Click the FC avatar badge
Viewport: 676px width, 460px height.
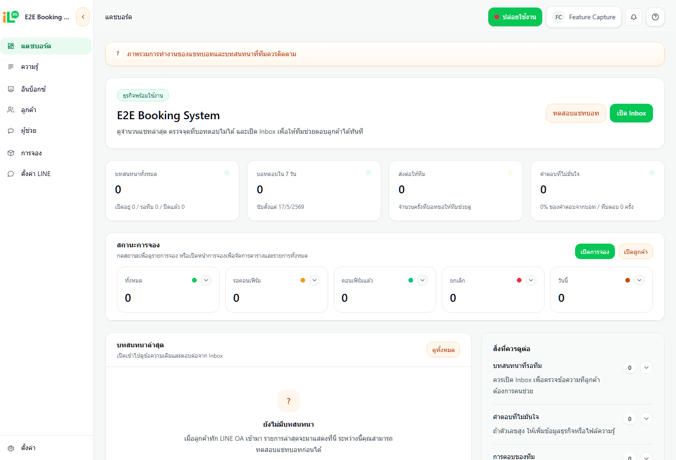click(559, 17)
